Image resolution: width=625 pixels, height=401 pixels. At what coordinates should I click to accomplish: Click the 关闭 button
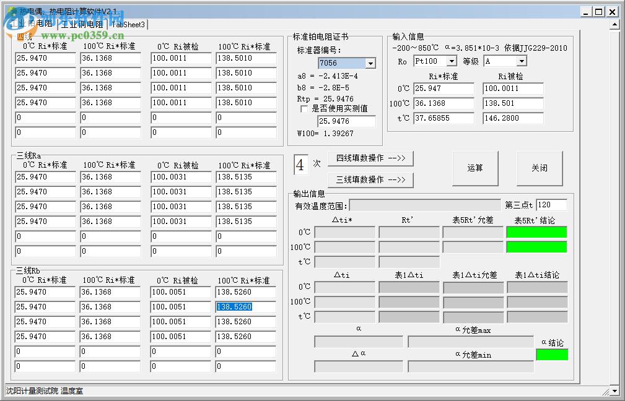pyautogui.click(x=540, y=168)
